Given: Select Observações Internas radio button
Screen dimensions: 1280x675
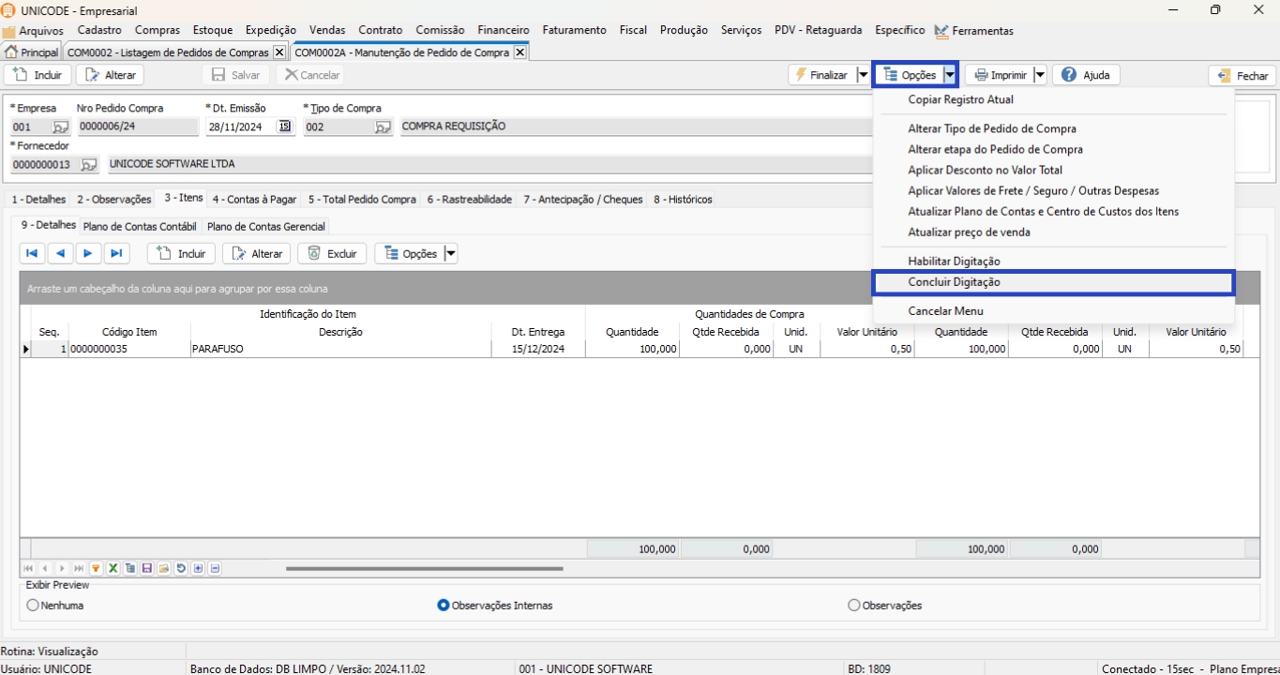Looking at the screenshot, I should pos(444,606).
